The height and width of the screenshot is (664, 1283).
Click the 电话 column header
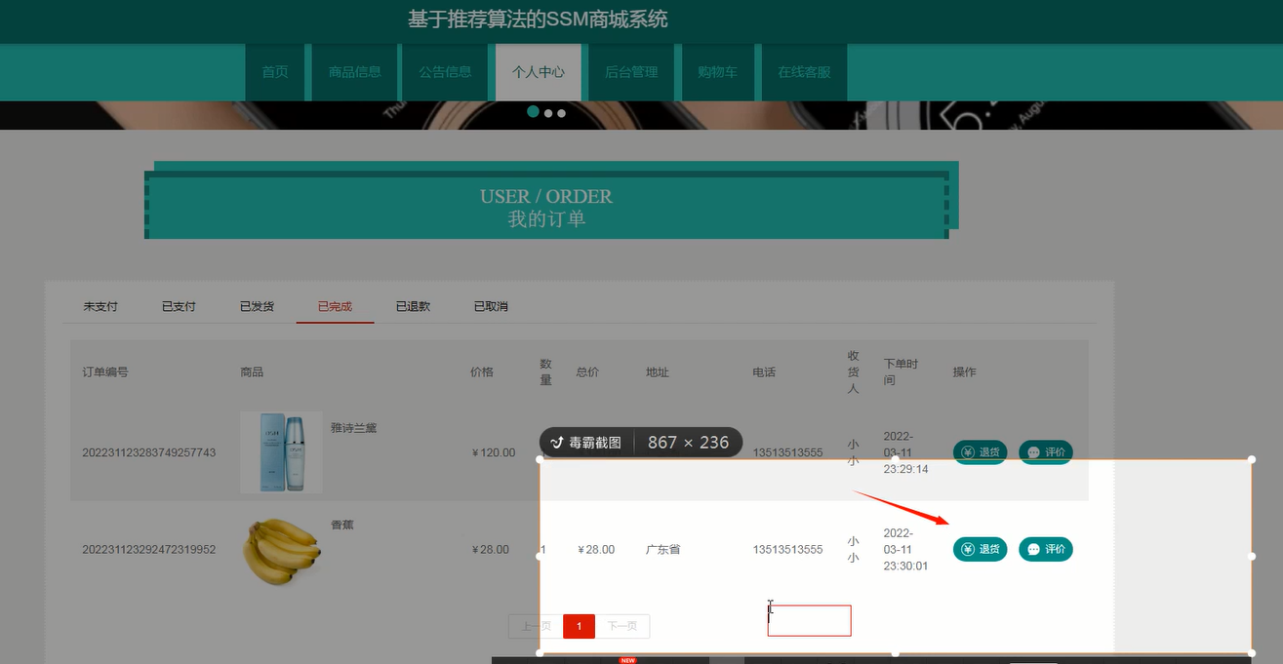(764, 372)
